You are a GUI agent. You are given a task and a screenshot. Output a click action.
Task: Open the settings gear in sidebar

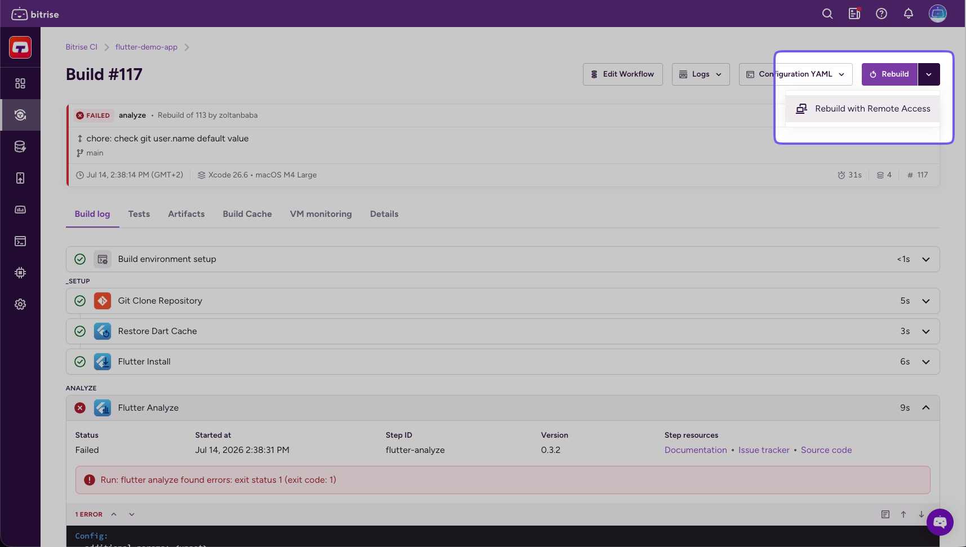[x=20, y=304]
